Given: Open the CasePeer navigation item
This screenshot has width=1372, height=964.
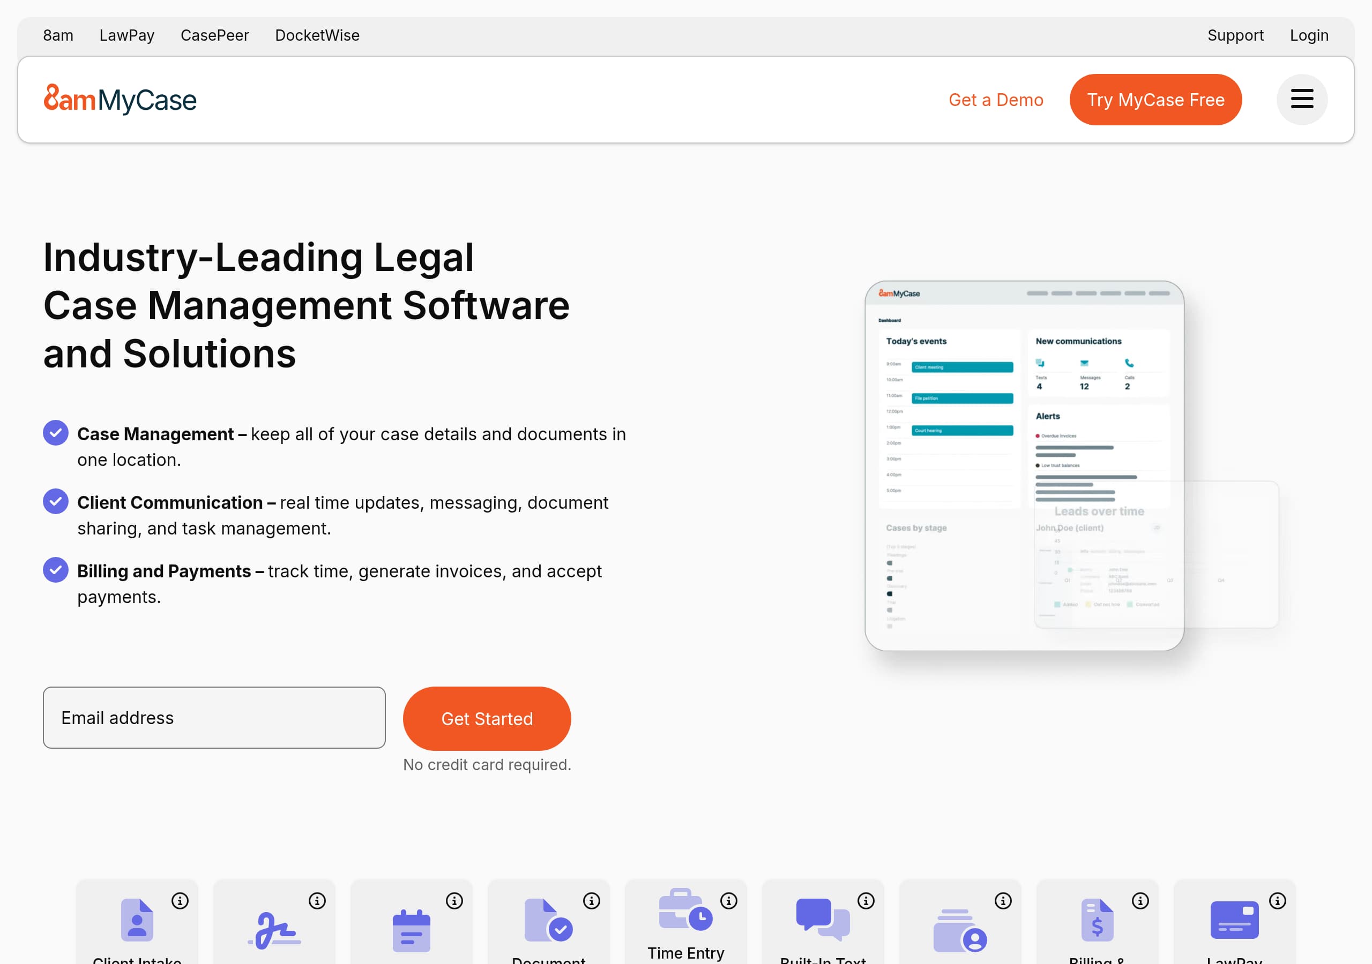Looking at the screenshot, I should tap(214, 35).
